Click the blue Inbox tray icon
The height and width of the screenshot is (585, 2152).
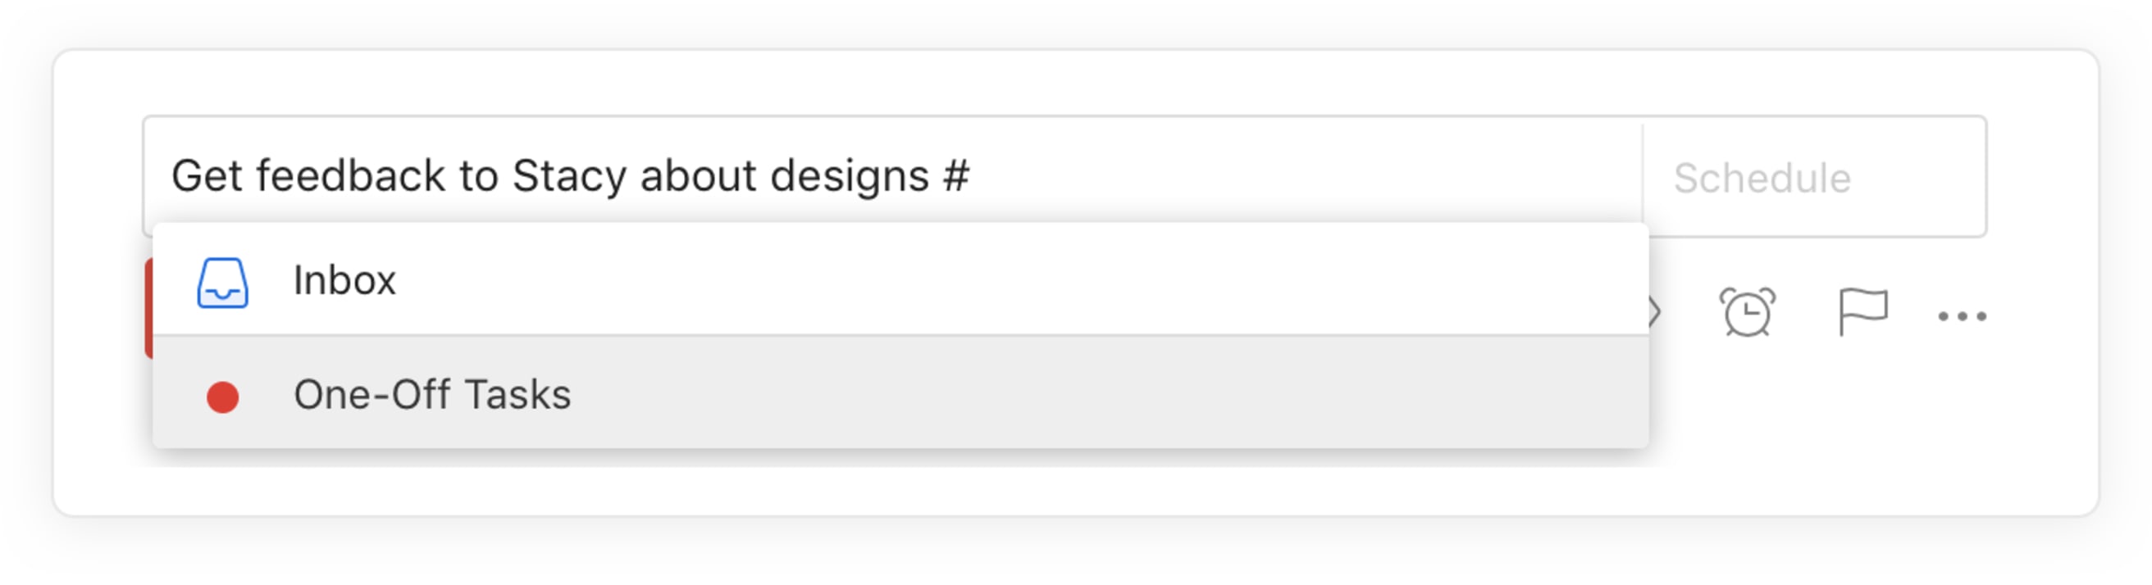tap(221, 281)
